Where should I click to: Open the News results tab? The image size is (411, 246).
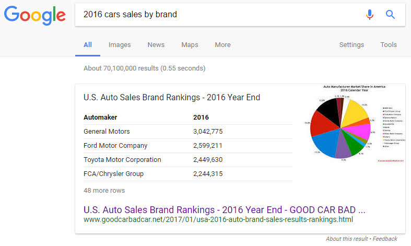pos(156,45)
